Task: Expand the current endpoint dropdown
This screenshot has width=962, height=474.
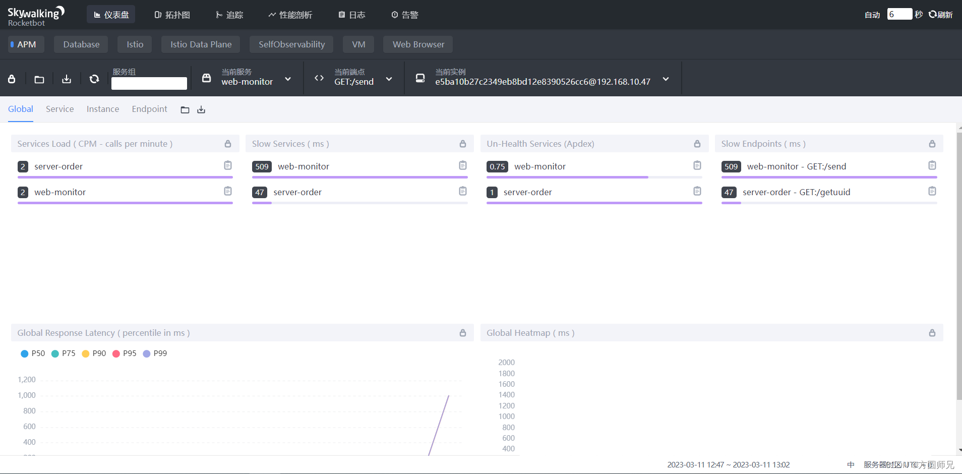Action: (389, 79)
